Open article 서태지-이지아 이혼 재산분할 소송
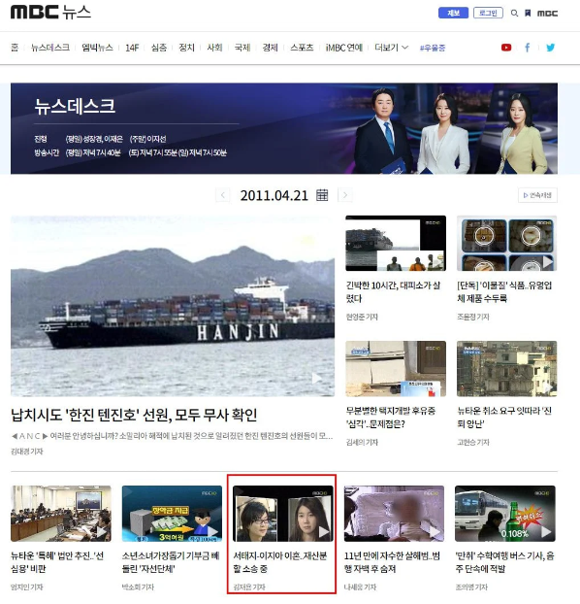This screenshot has height=604, width=580. point(280,562)
